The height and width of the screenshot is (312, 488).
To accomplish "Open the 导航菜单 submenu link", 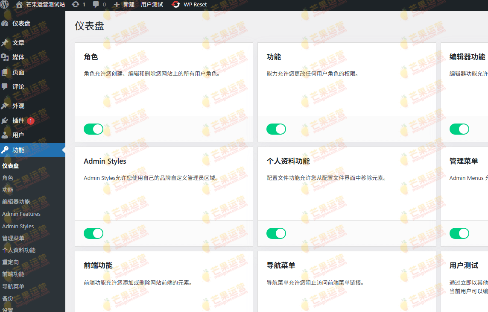I will (13, 286).
